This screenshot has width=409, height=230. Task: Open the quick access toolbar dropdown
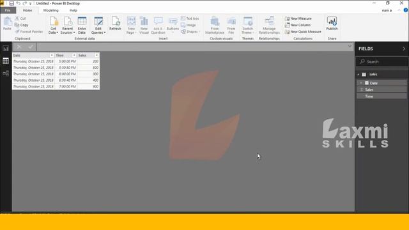coord(31,4)
